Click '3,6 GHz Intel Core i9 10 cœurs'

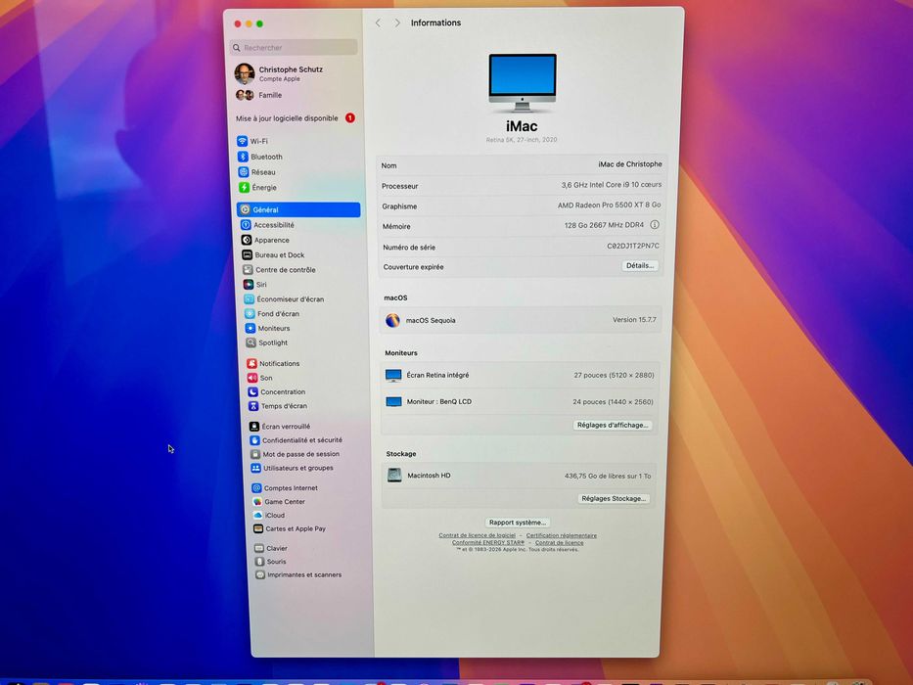(x=611, y=185)
